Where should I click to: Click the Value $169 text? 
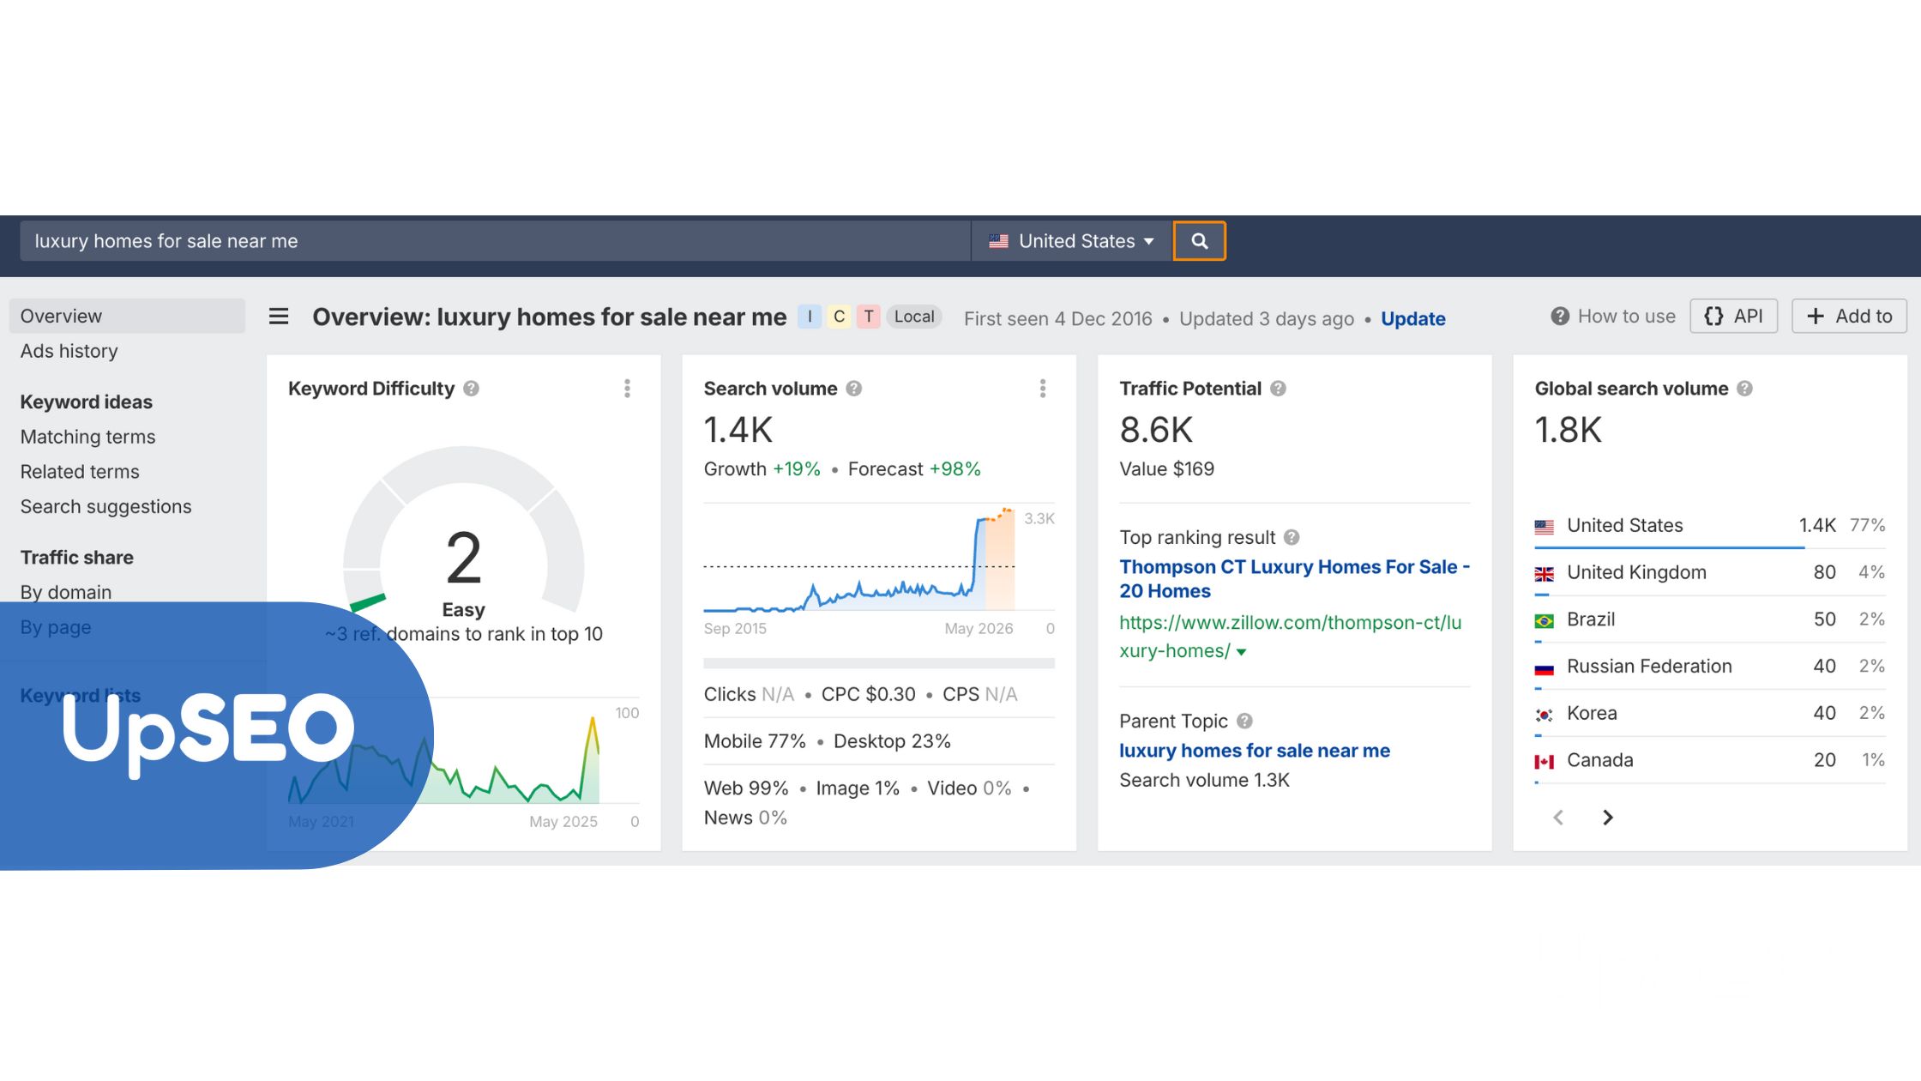pos(1166,469)
